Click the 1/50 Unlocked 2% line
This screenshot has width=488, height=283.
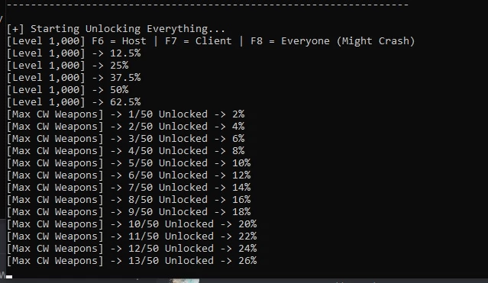[x=126, y=114]
